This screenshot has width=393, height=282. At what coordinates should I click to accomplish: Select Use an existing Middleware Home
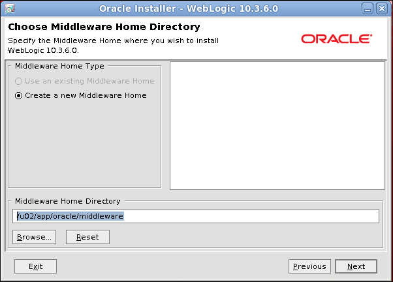[84, 81]
